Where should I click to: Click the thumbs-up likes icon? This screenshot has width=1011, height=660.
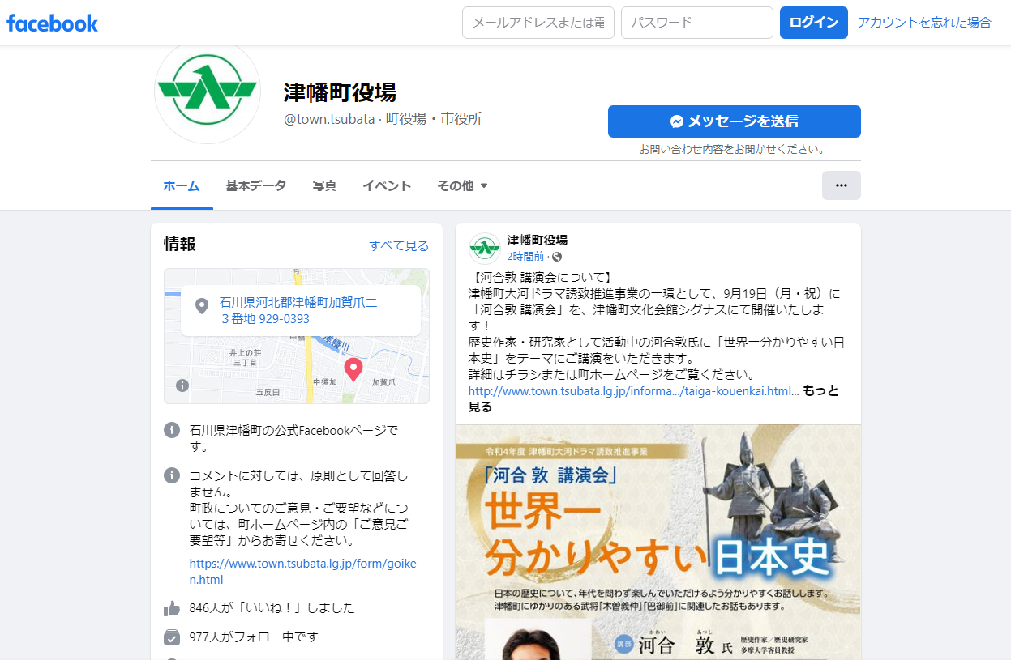[172, 608]
